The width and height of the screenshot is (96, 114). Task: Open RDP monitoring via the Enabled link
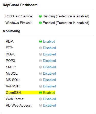(x=49, y=41)
